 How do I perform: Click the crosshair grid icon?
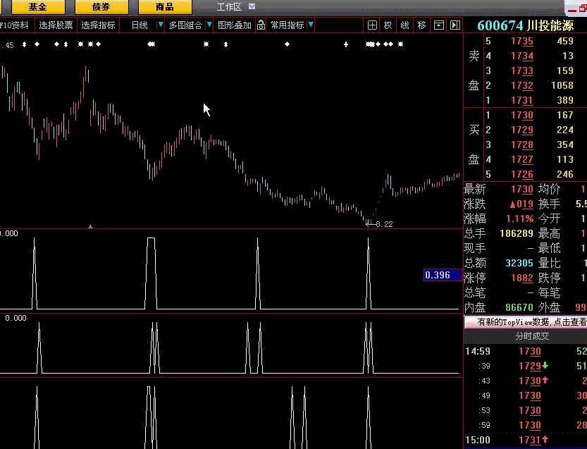pos(372,25)
